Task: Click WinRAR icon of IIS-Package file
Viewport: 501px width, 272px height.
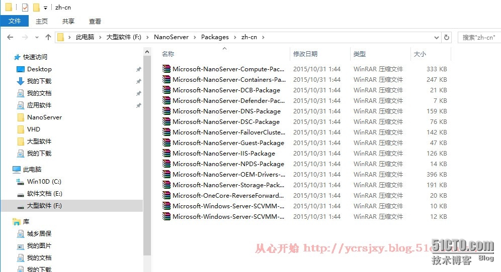Action: [x=166, y=153]
